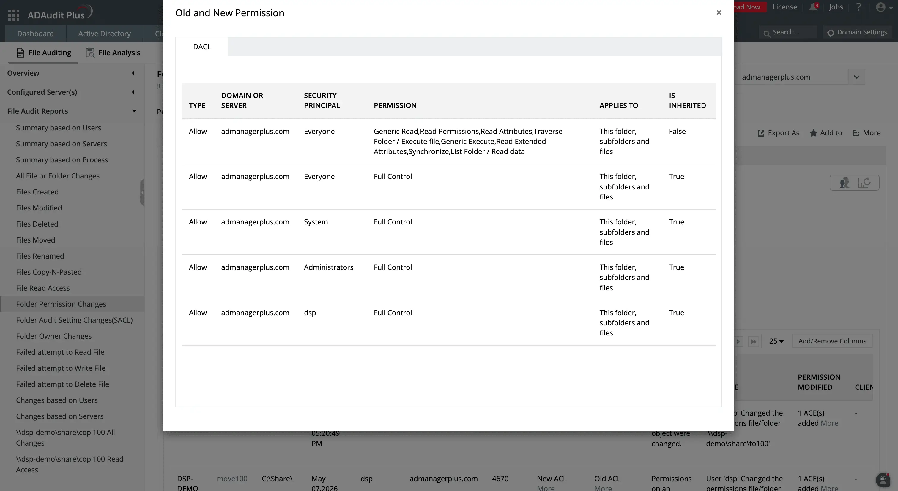
Task: Click the Domain Settings gear icon
Action: click(831, 33)
